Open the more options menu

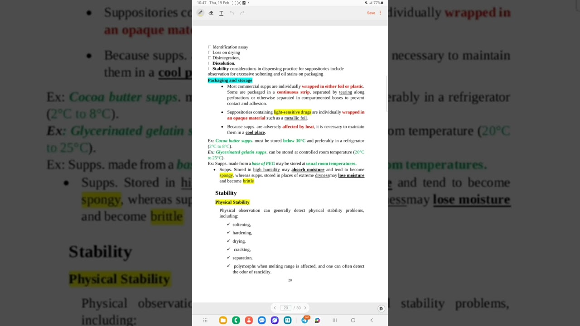(380, 13)
